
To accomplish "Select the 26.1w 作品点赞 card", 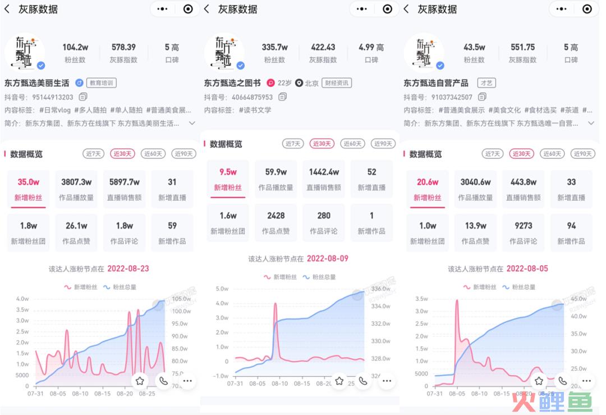I will point(76,233).
